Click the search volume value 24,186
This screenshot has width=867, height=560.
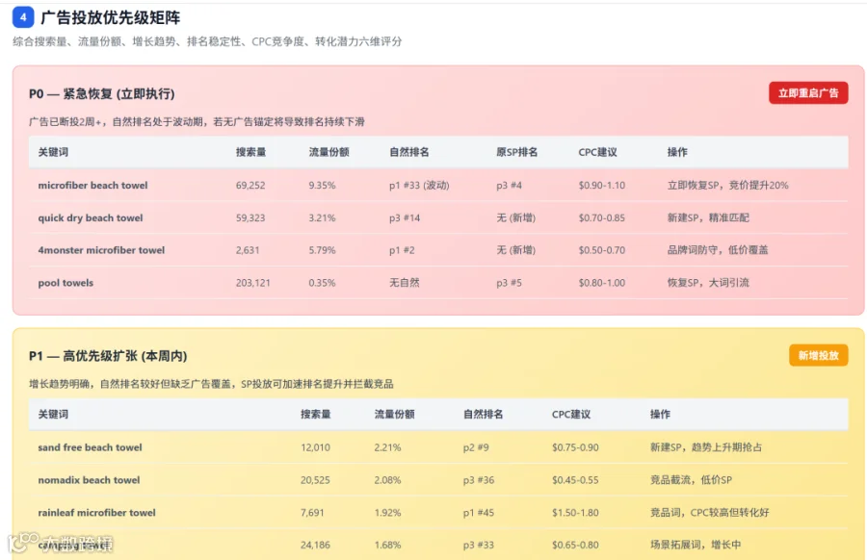click(x=315, y=546)
